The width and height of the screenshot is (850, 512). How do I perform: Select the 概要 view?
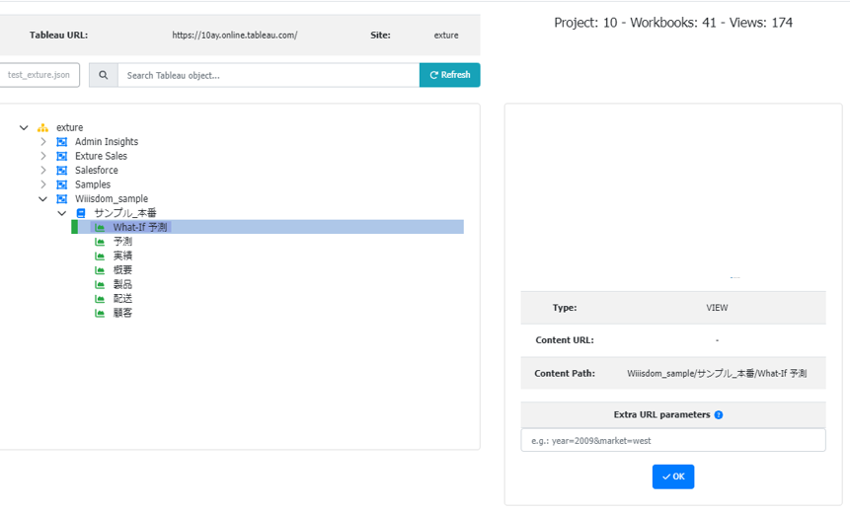coord(122,270)
